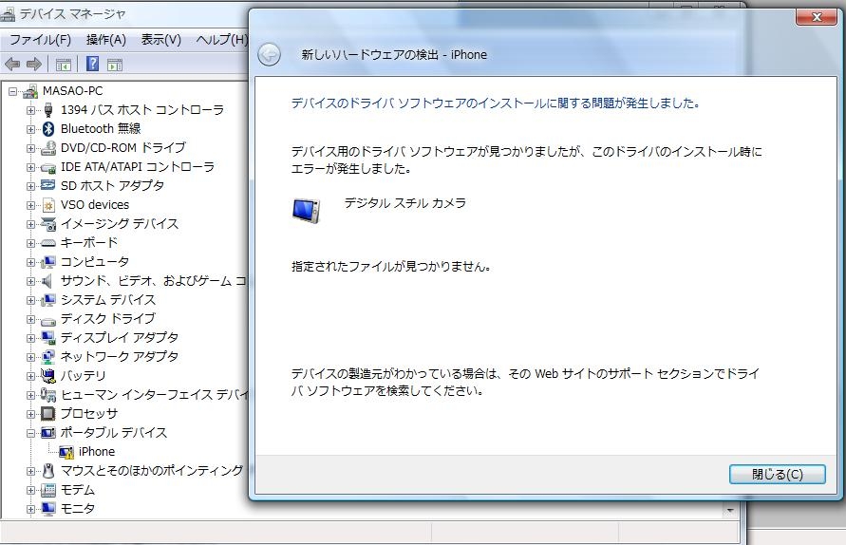Click the blue driver install problem heading
The image size is (846, 545).
(496, 103)
